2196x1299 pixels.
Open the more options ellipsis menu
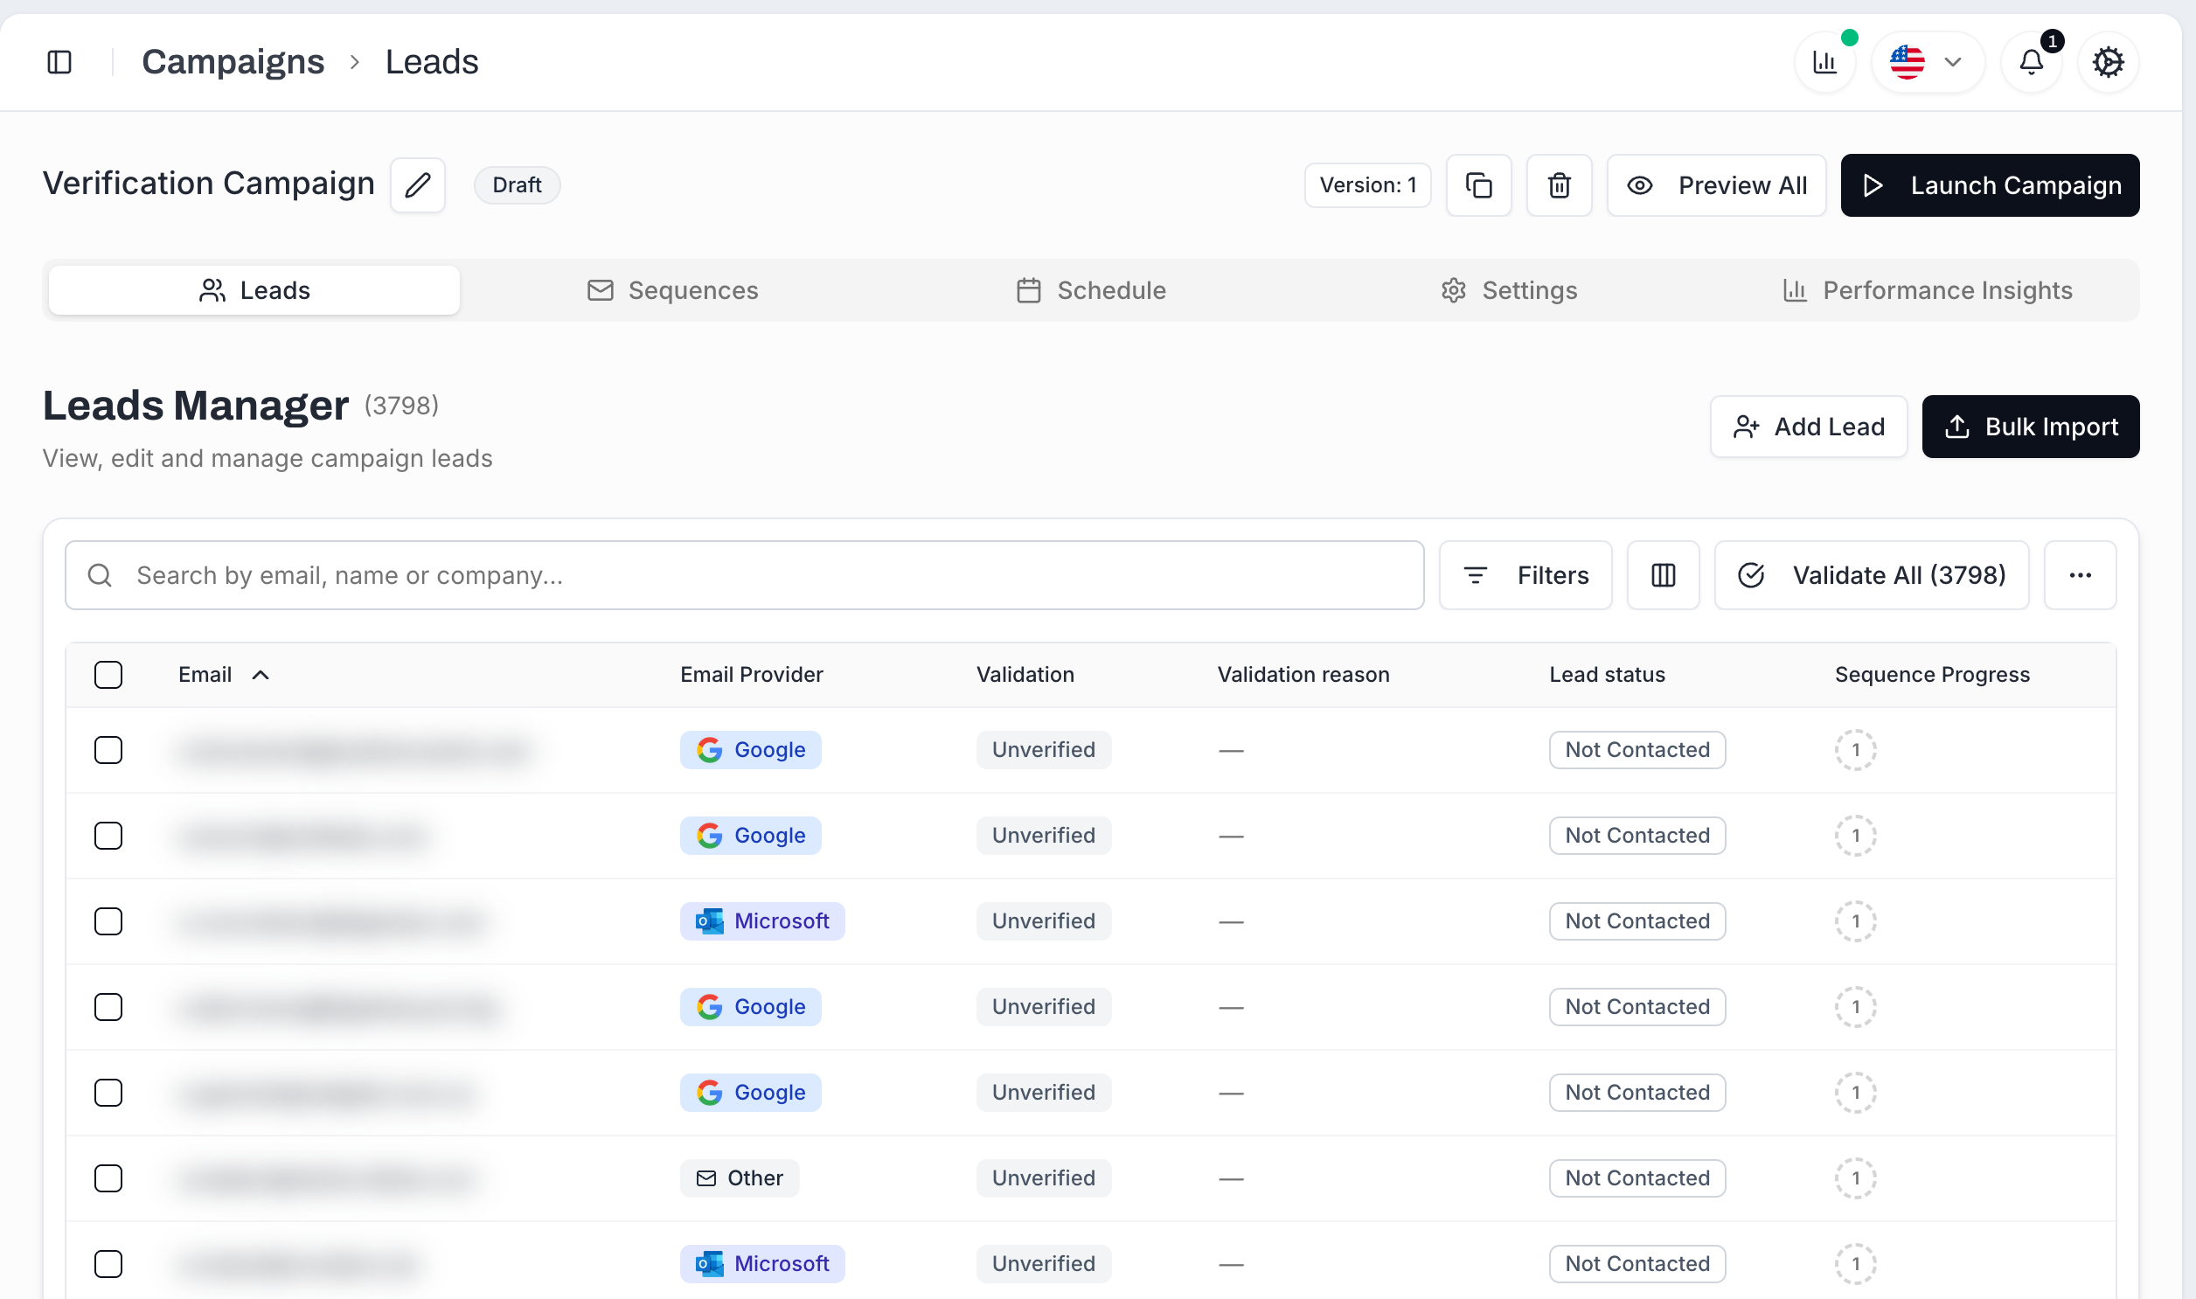pyautogui.click(x=2080, y=575)
